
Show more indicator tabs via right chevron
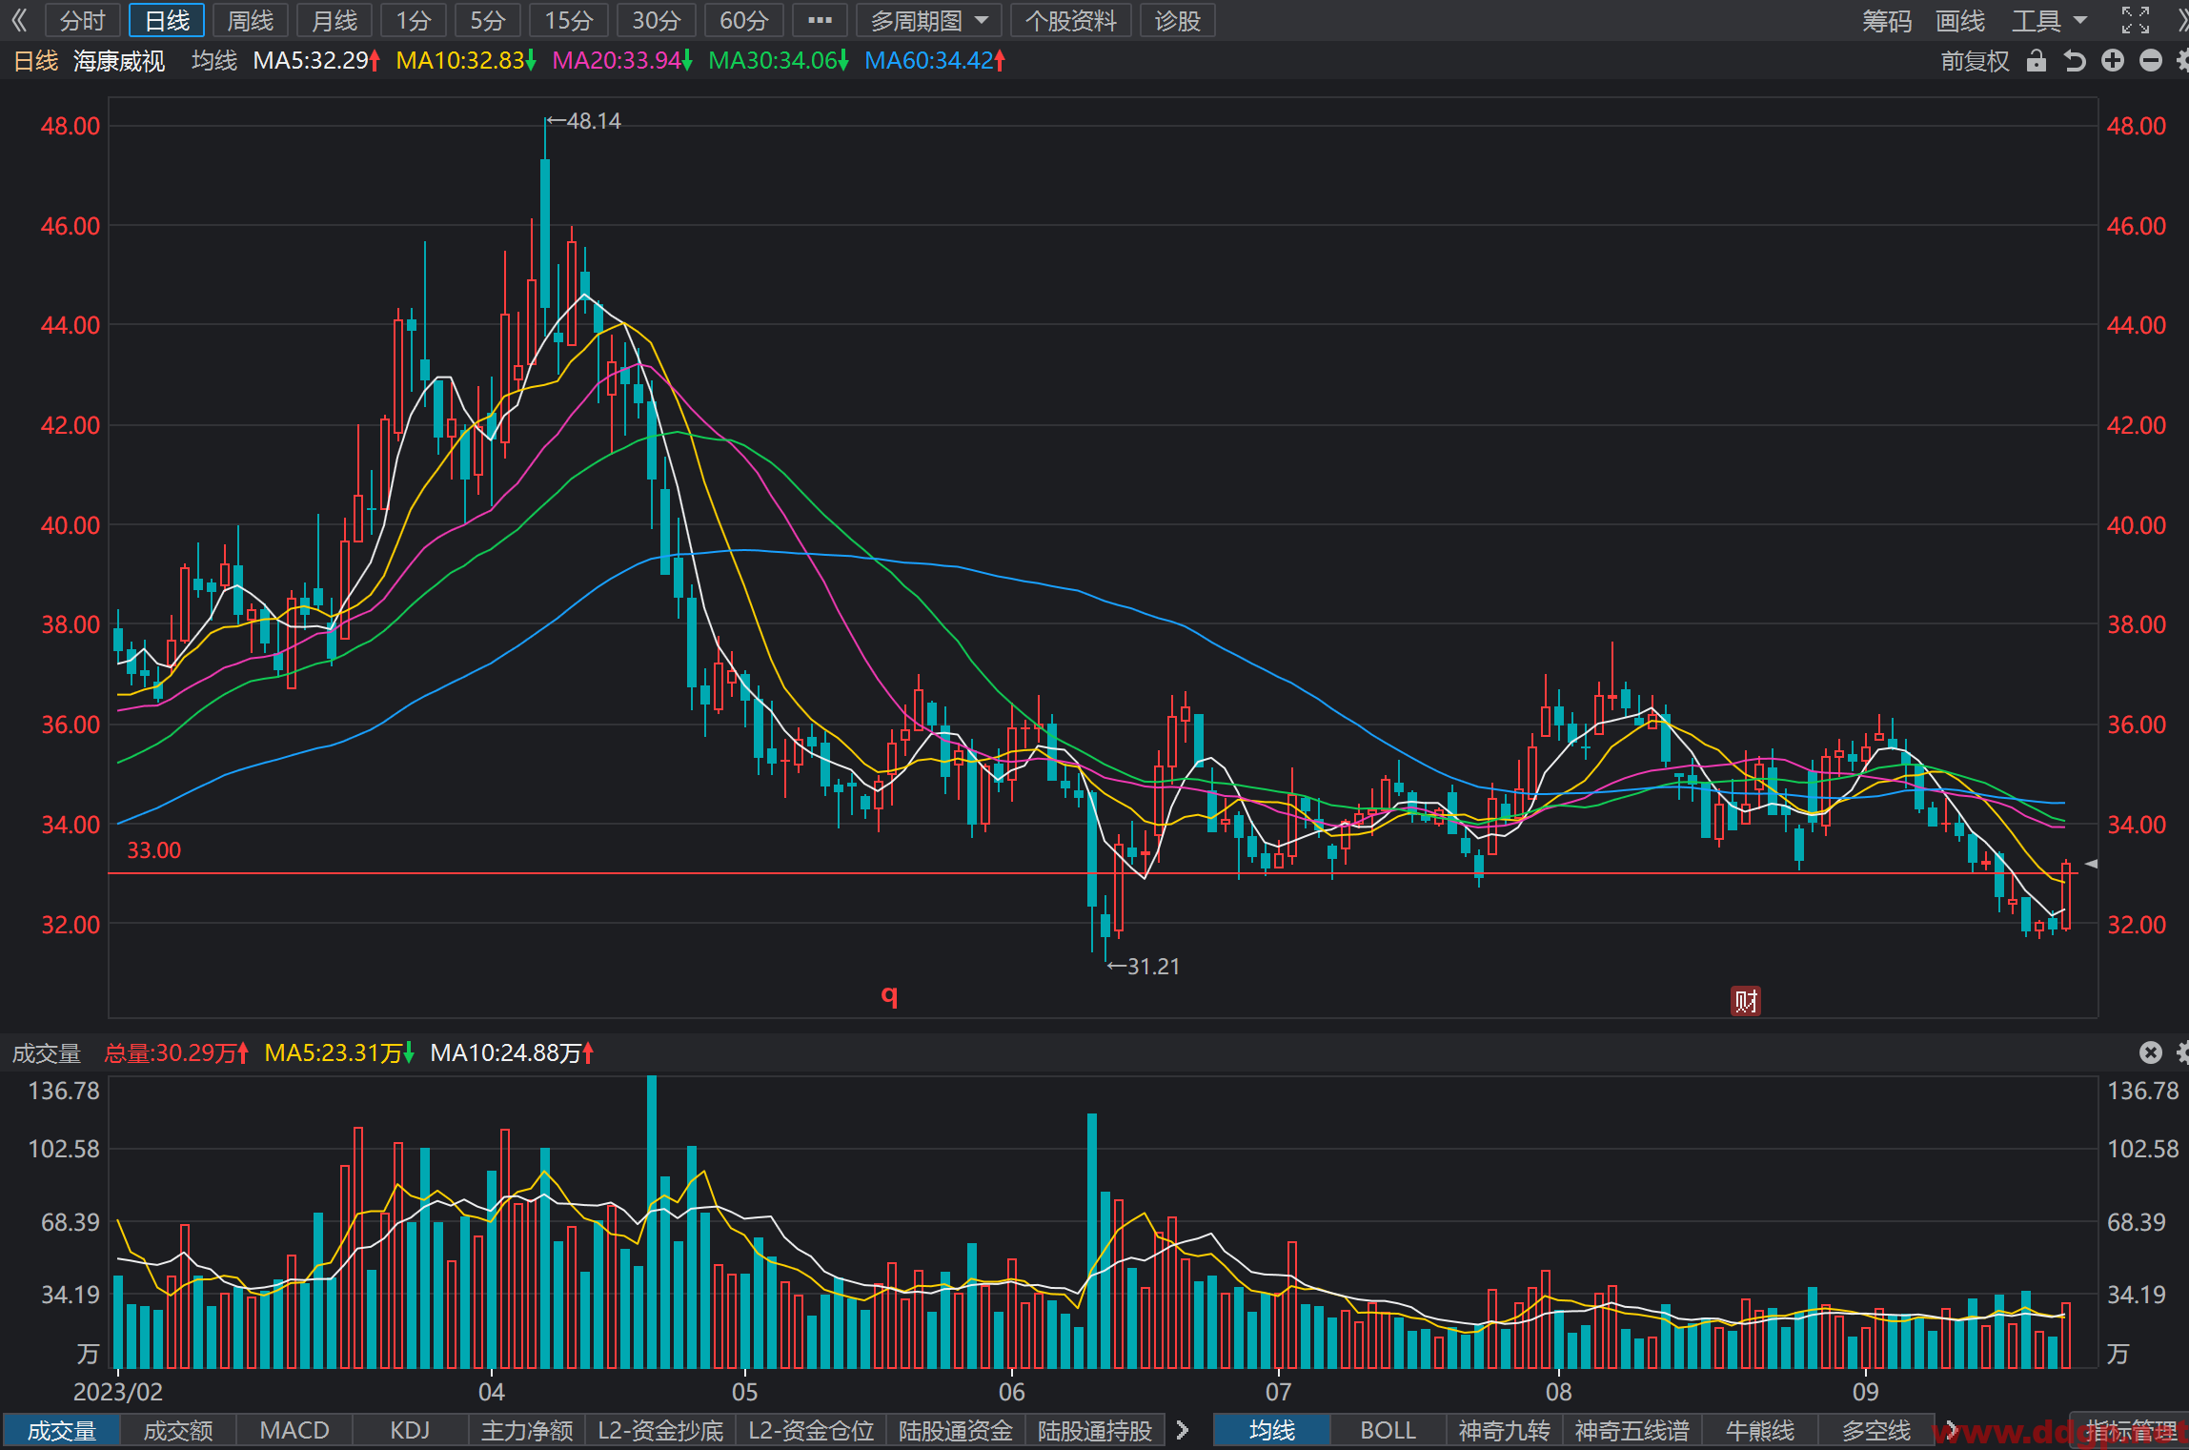pos(1183,1430)
